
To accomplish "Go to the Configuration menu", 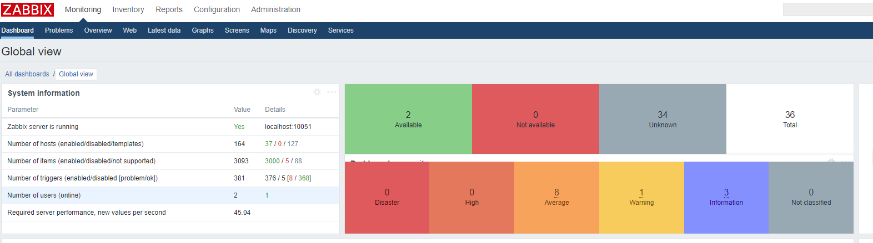I will pyautogui.click(x=217, y=9).
